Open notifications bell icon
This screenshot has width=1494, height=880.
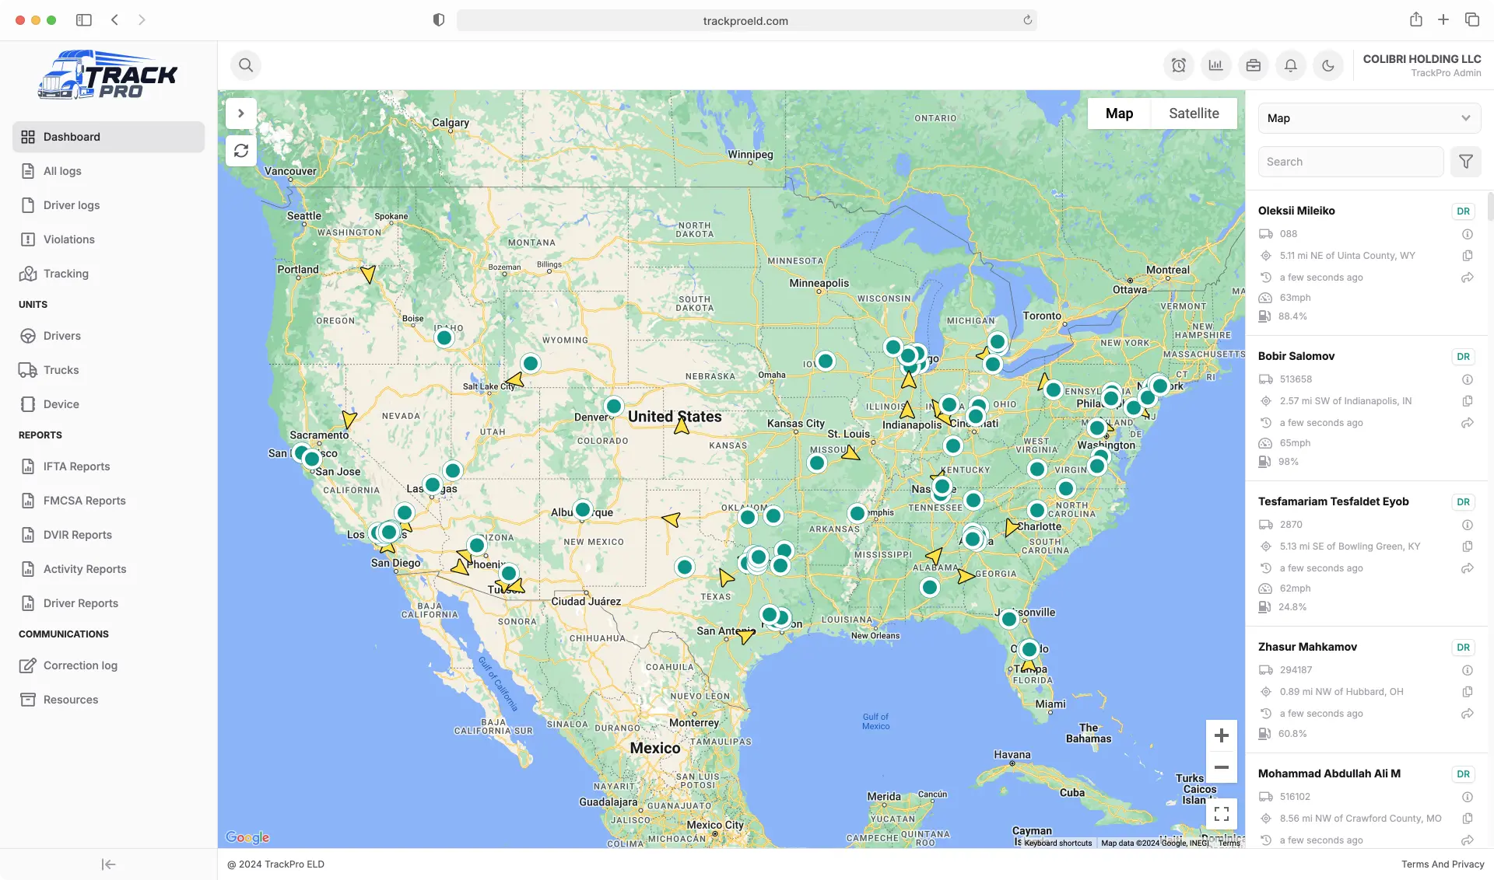pos(1291,65)
